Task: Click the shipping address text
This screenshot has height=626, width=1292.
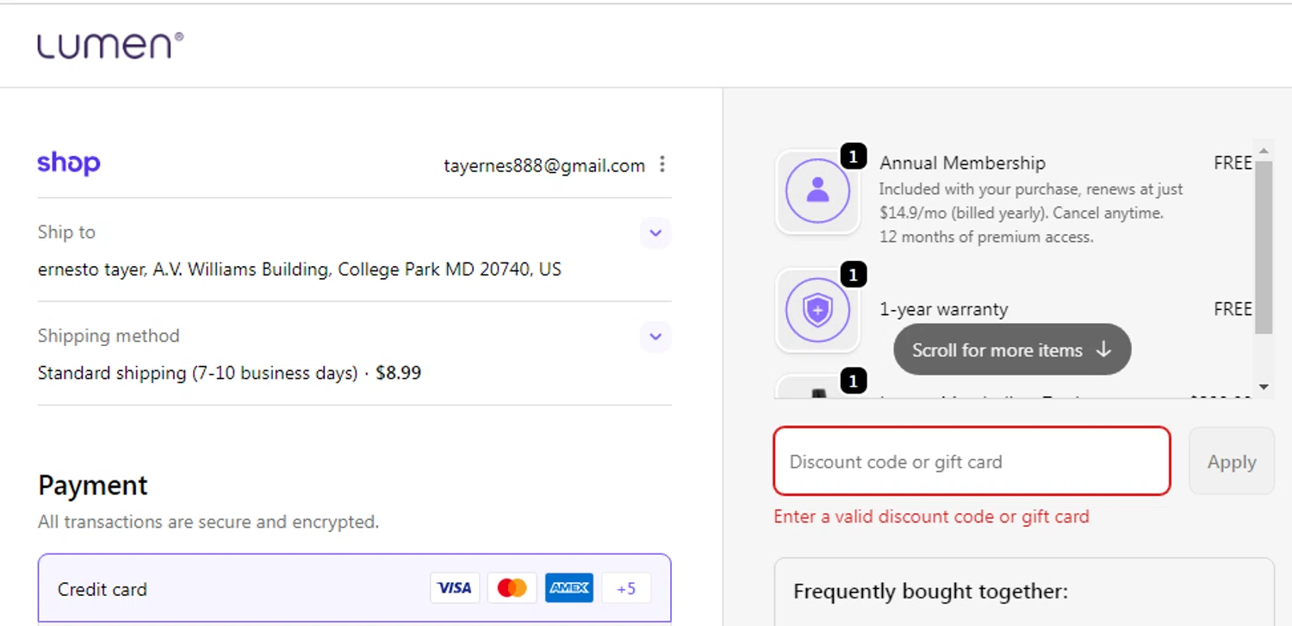Action: coord(300,270)
